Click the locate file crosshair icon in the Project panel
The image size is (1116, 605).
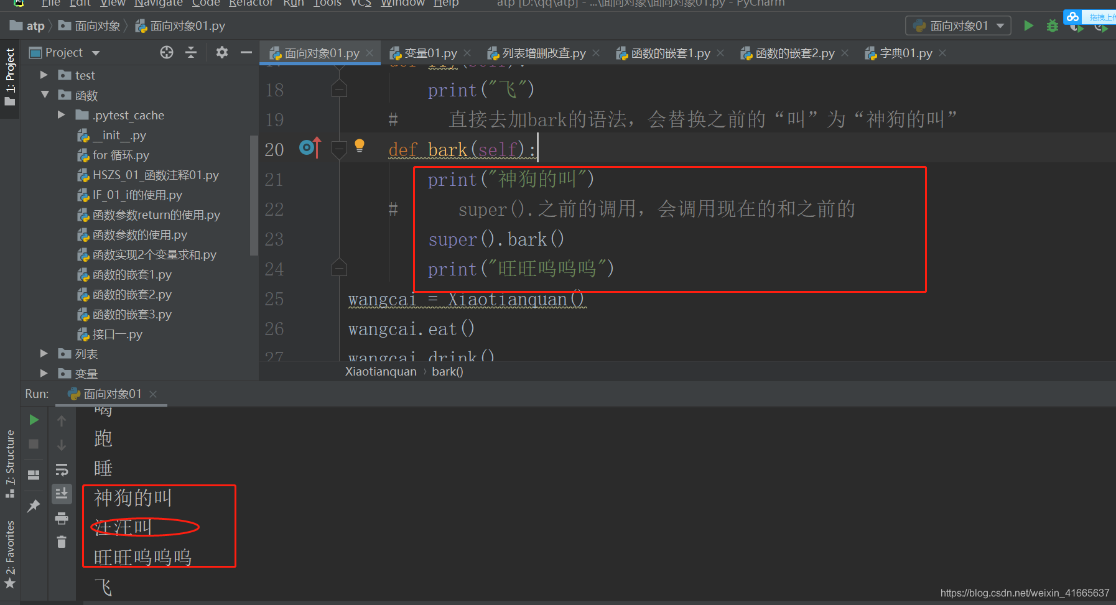166,52
